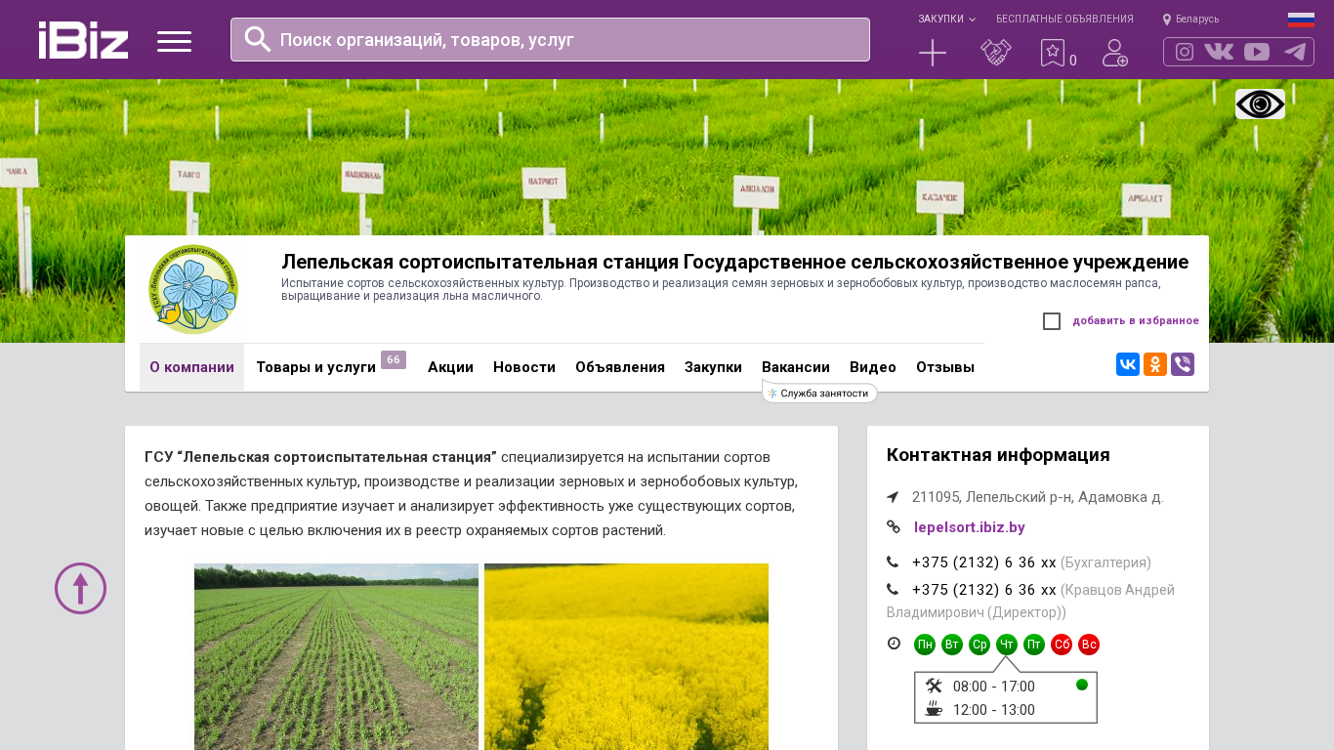Share the page via Odnoklassniki button
Viewport: 1334px width, 750px height.
click(1155, 364)
